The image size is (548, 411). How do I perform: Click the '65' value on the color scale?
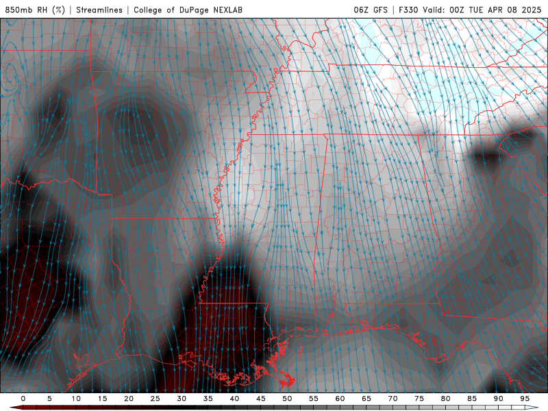[366, 399]
